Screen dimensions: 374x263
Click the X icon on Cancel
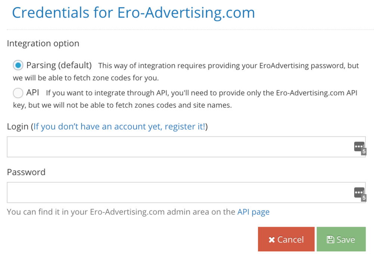click(272, 240)
